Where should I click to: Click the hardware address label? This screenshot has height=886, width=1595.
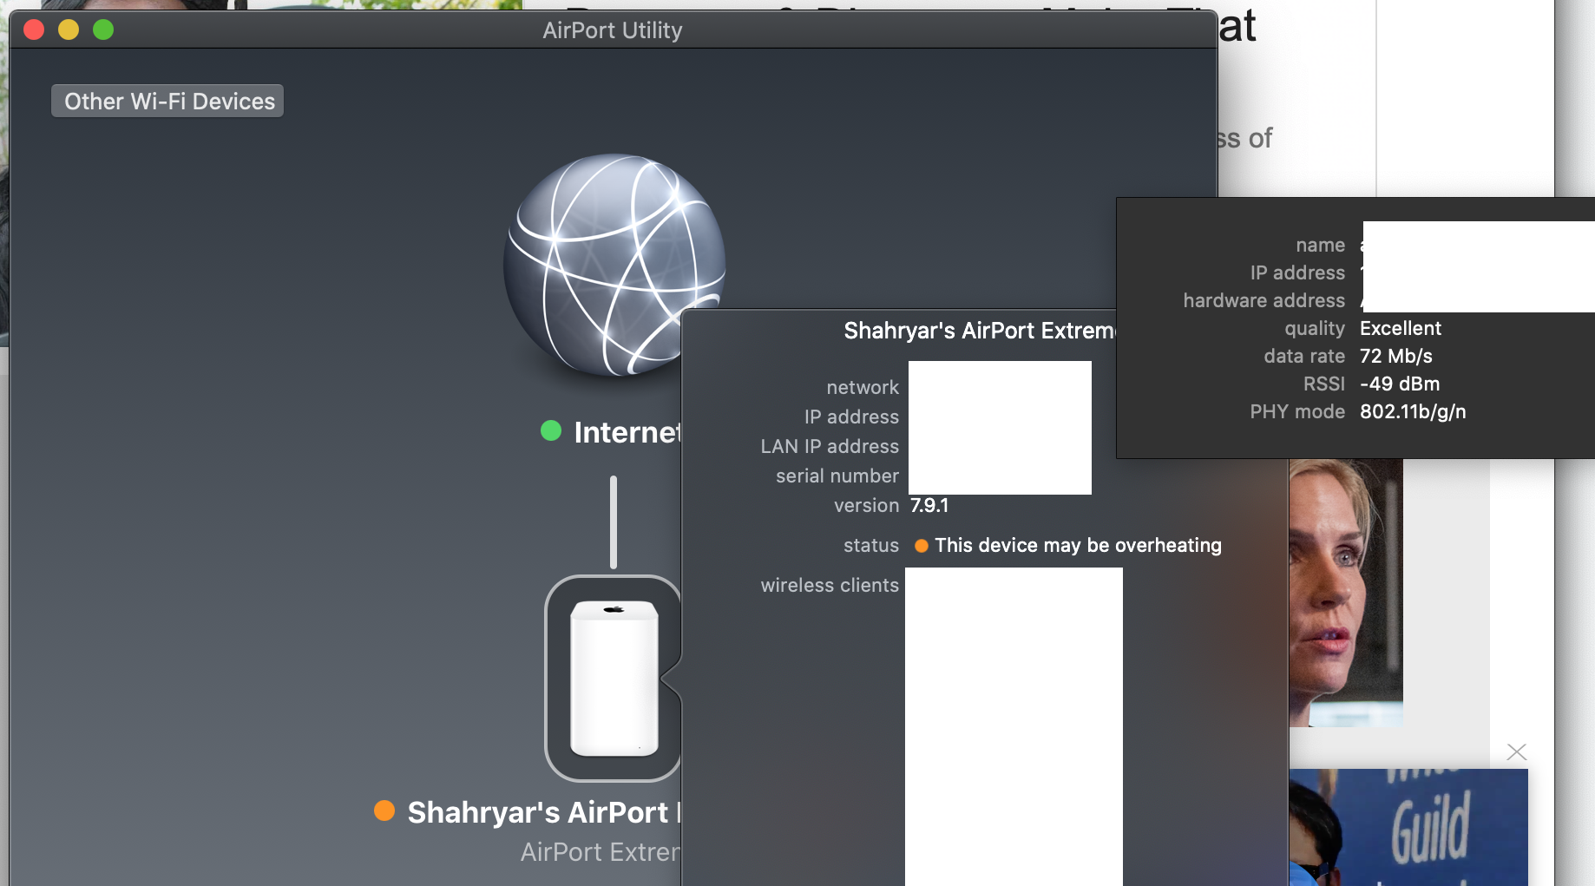(1264, 300)
